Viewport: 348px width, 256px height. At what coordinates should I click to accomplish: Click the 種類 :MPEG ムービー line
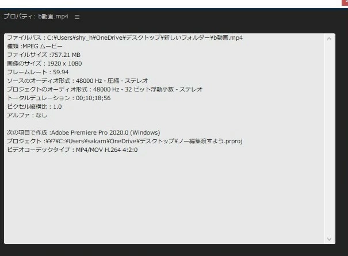[x=35, y=46]
